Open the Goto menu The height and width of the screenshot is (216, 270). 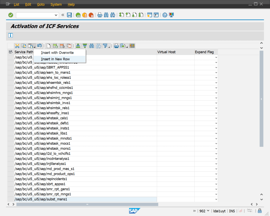coord(41,4)
